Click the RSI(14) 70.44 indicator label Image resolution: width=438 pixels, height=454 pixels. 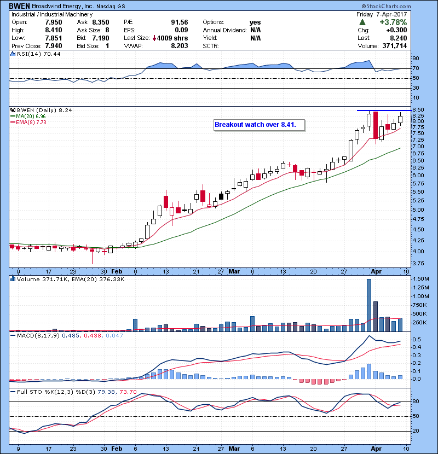[38, 54]
